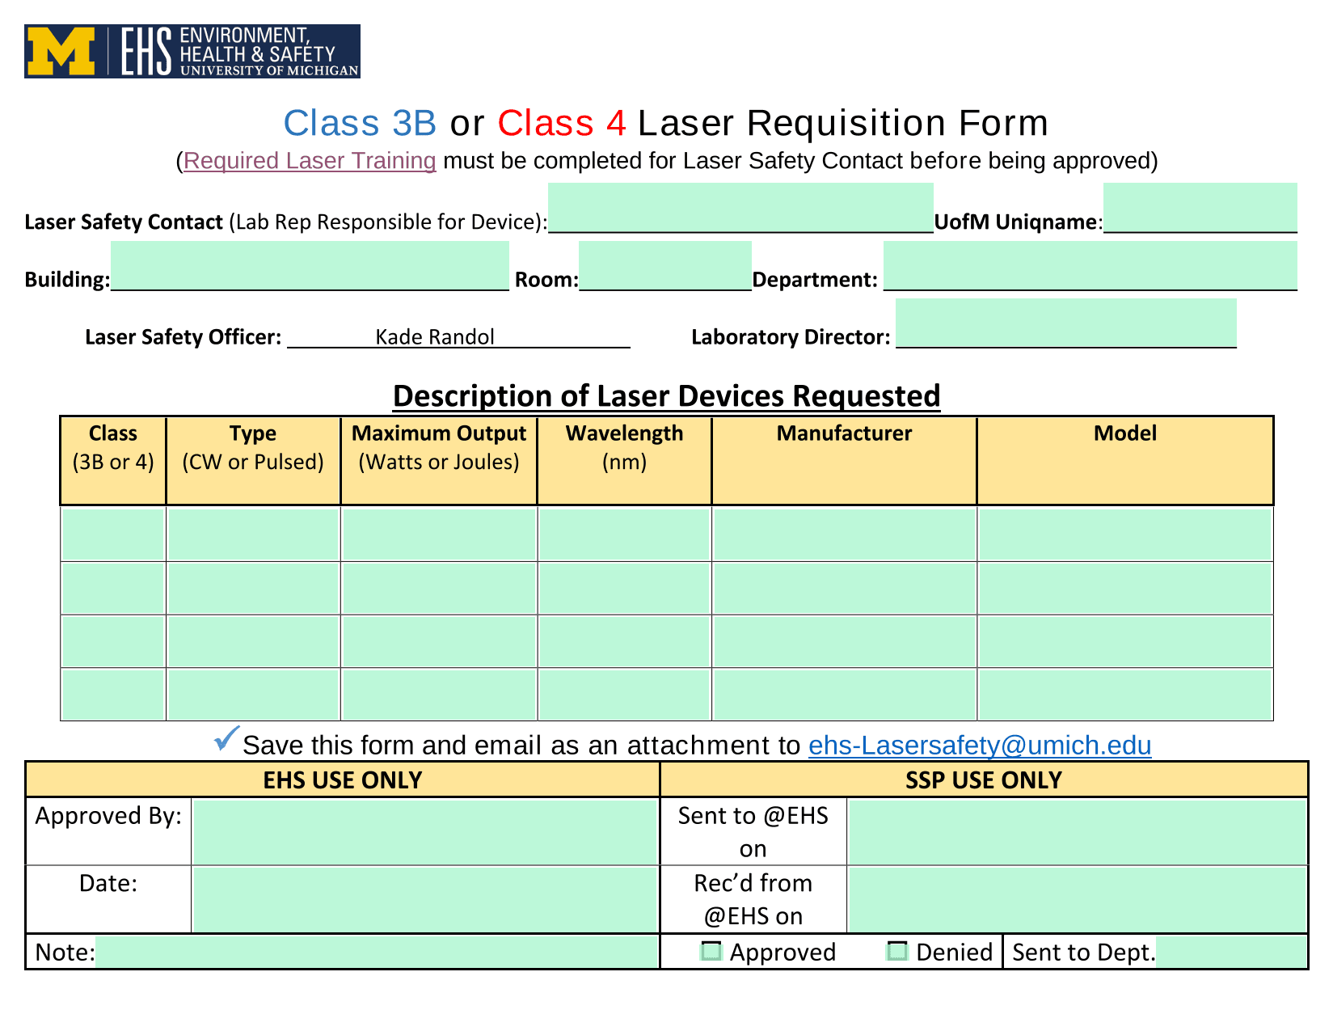Click the third row Type cell

253,641
